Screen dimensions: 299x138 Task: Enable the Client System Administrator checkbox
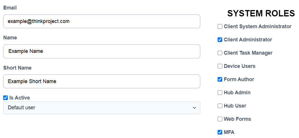coord(220,26)
